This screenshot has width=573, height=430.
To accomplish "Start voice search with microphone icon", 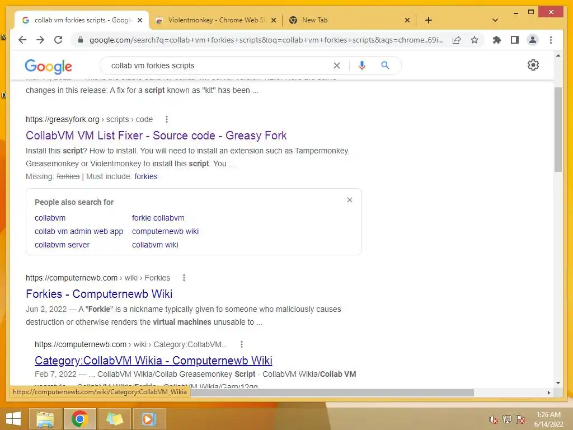I will pos(362,66).
